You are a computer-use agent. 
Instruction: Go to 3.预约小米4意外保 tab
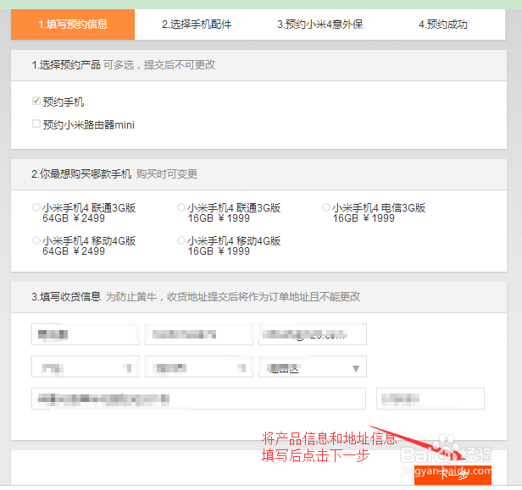pos(320,25)
